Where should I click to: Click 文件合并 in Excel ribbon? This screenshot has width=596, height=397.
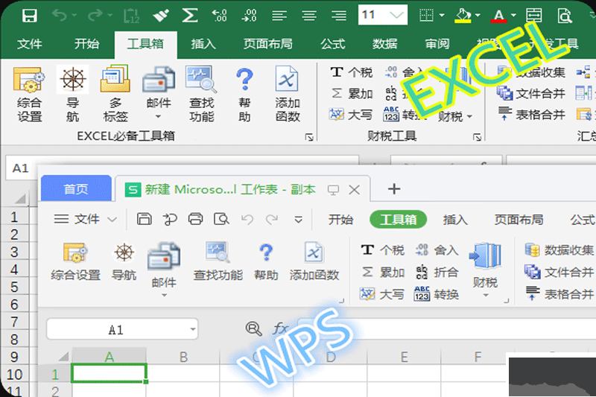coord(531,93)
